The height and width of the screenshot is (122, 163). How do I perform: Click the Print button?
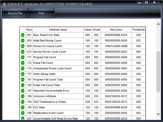(x=41, y=13)
